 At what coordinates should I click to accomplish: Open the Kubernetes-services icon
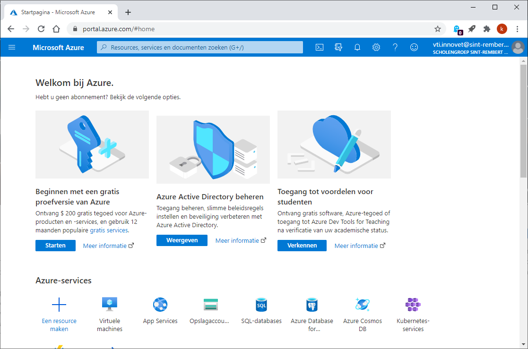[x=413, y=305]
